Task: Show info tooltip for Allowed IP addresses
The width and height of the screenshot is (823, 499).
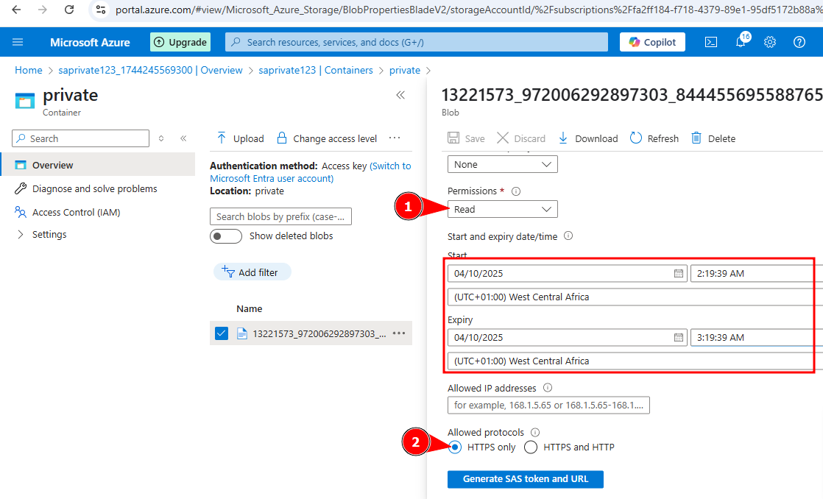Action: pos(548,388)
